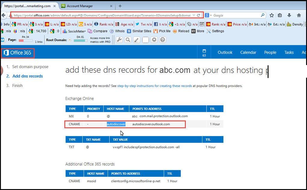The image size is (307, 190).
Task: Click the Google search box
Action: tap(236, 15)
